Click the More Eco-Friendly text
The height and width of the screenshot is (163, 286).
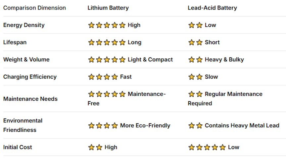click(145, 125)
